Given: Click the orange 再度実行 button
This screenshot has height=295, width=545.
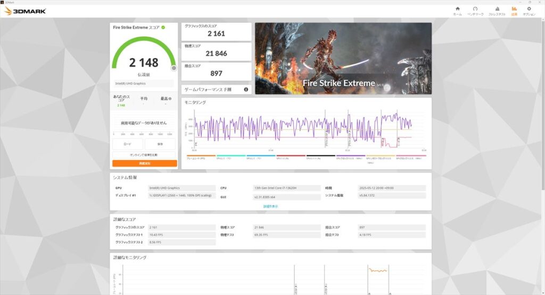Looking at the screenshot, I should point(145,163).
